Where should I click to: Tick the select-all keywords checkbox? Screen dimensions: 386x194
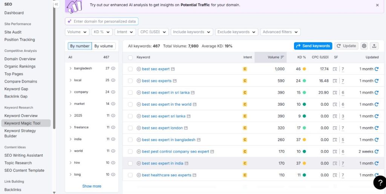click(x=130, y=57)
